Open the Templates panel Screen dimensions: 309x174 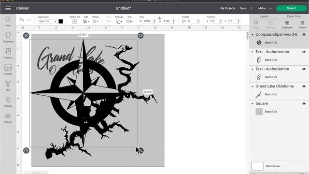[8, 35]
